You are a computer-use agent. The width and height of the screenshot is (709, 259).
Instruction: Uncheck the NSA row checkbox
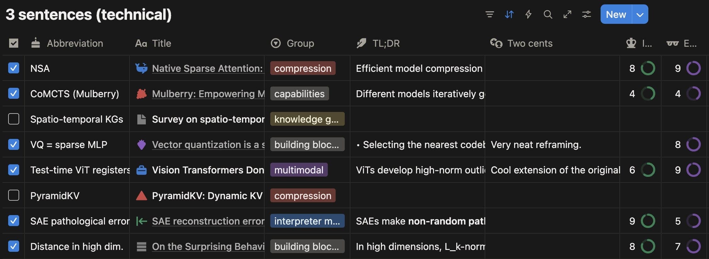pyautogui.click(x=13, y=68)
